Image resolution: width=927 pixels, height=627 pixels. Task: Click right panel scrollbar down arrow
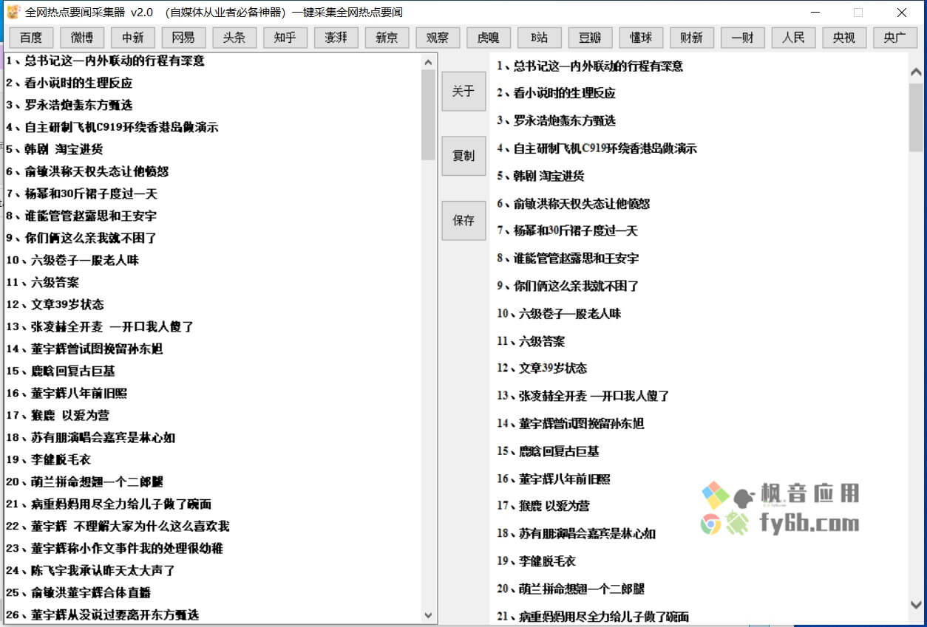pos(916,604)
